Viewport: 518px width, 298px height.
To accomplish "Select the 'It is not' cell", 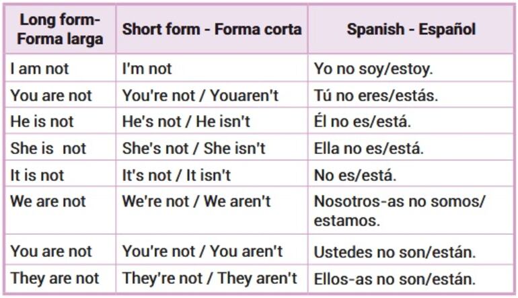I will (x=37, y=175).
